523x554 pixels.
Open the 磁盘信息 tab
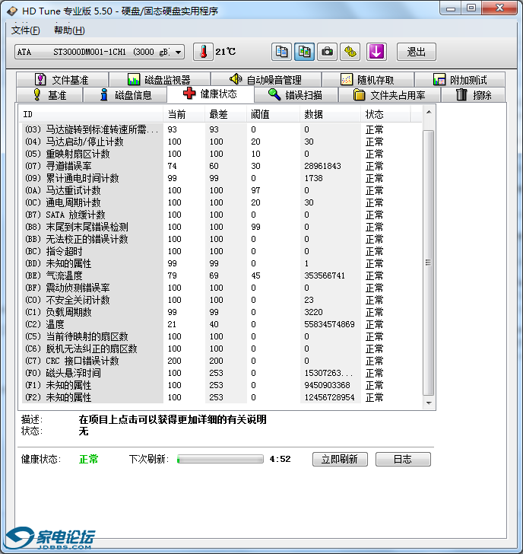(x=125, y=95)
